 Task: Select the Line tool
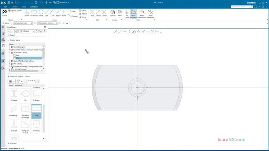pyautogui.click(x=47, y=13)
